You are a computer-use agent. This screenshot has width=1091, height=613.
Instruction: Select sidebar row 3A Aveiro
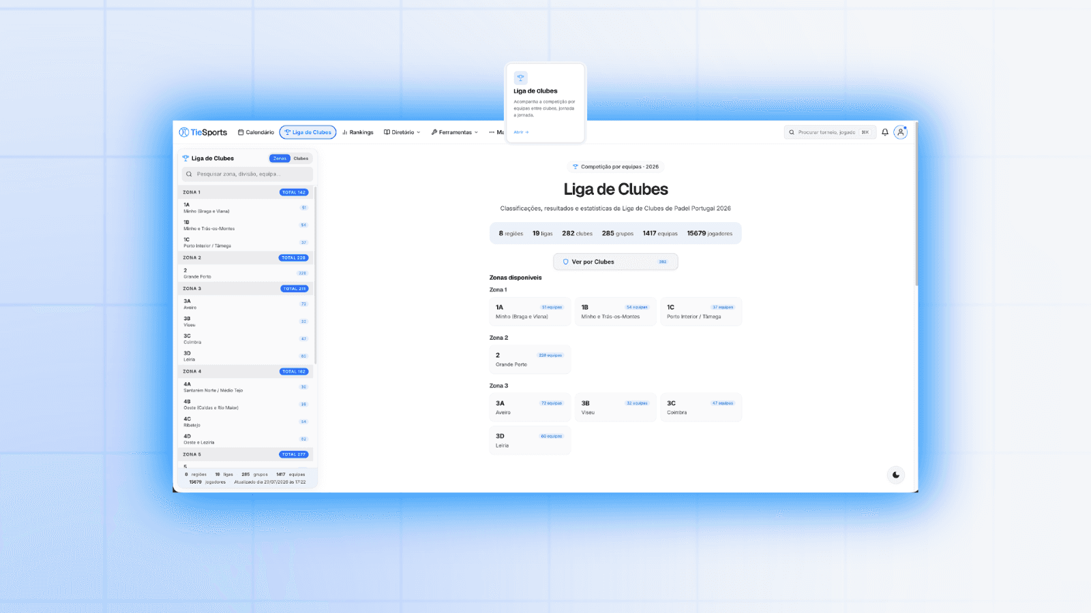pyautogui.click(x=245, y=304)
